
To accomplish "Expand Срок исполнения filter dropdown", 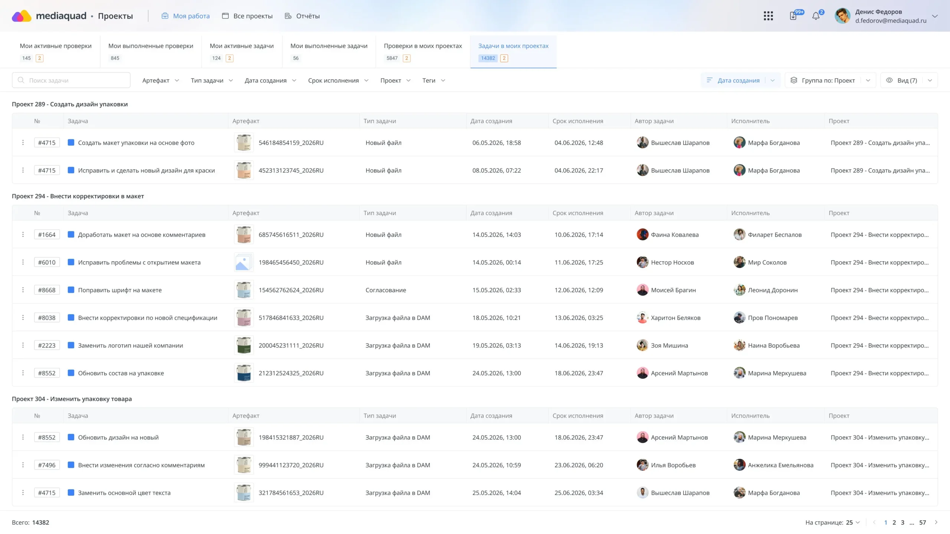I will pos(338,80).
